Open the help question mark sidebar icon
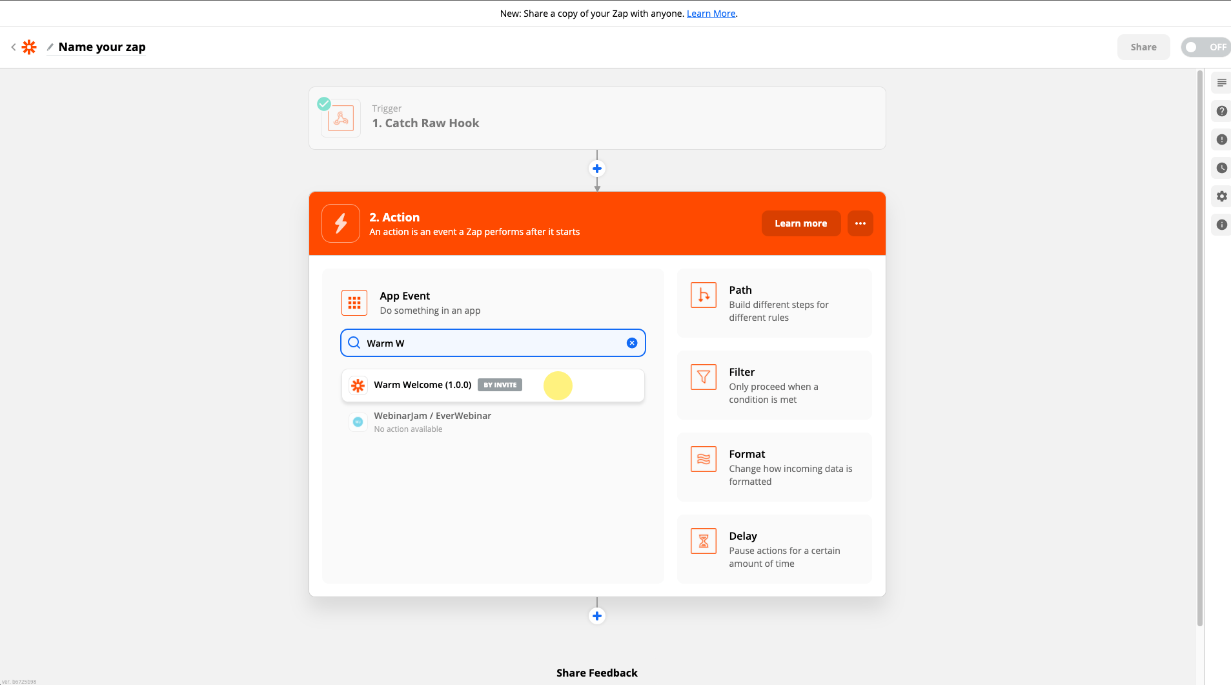The image size is (1231, 685). click(x=1221, y=111)
